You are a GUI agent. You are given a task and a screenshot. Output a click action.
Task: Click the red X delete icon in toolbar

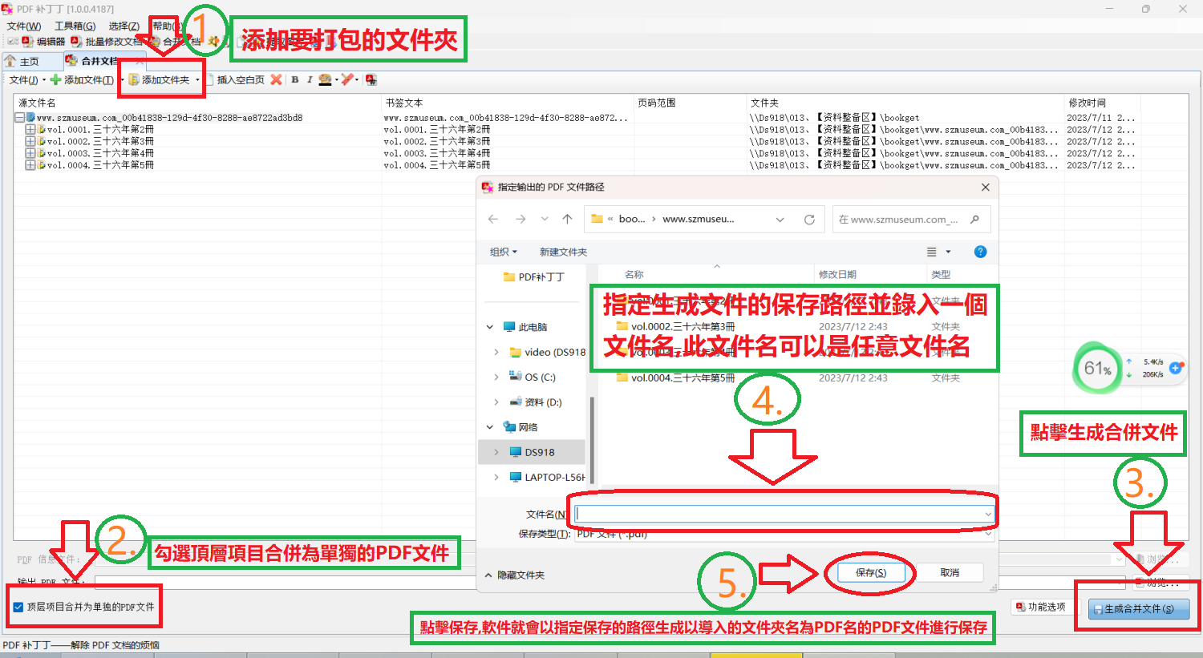tap(276, 79)
